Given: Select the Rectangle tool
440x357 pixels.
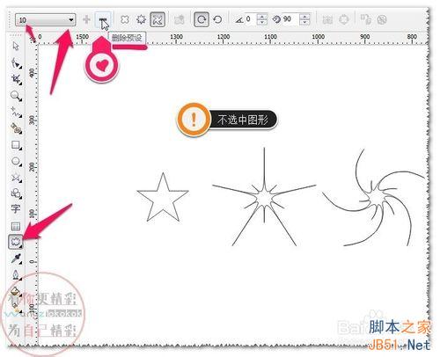Looking at the screenshot, I should click(x=16, y=145).
